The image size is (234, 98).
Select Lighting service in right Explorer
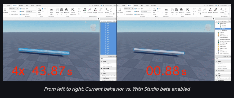(x=222, y=34)
